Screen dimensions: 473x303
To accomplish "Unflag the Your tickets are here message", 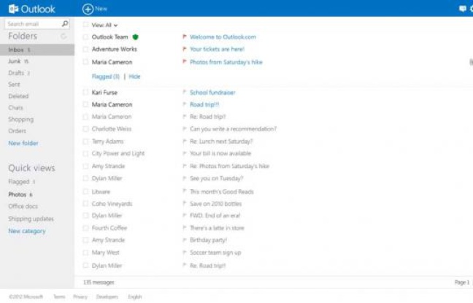I will [x=185, y=49].
